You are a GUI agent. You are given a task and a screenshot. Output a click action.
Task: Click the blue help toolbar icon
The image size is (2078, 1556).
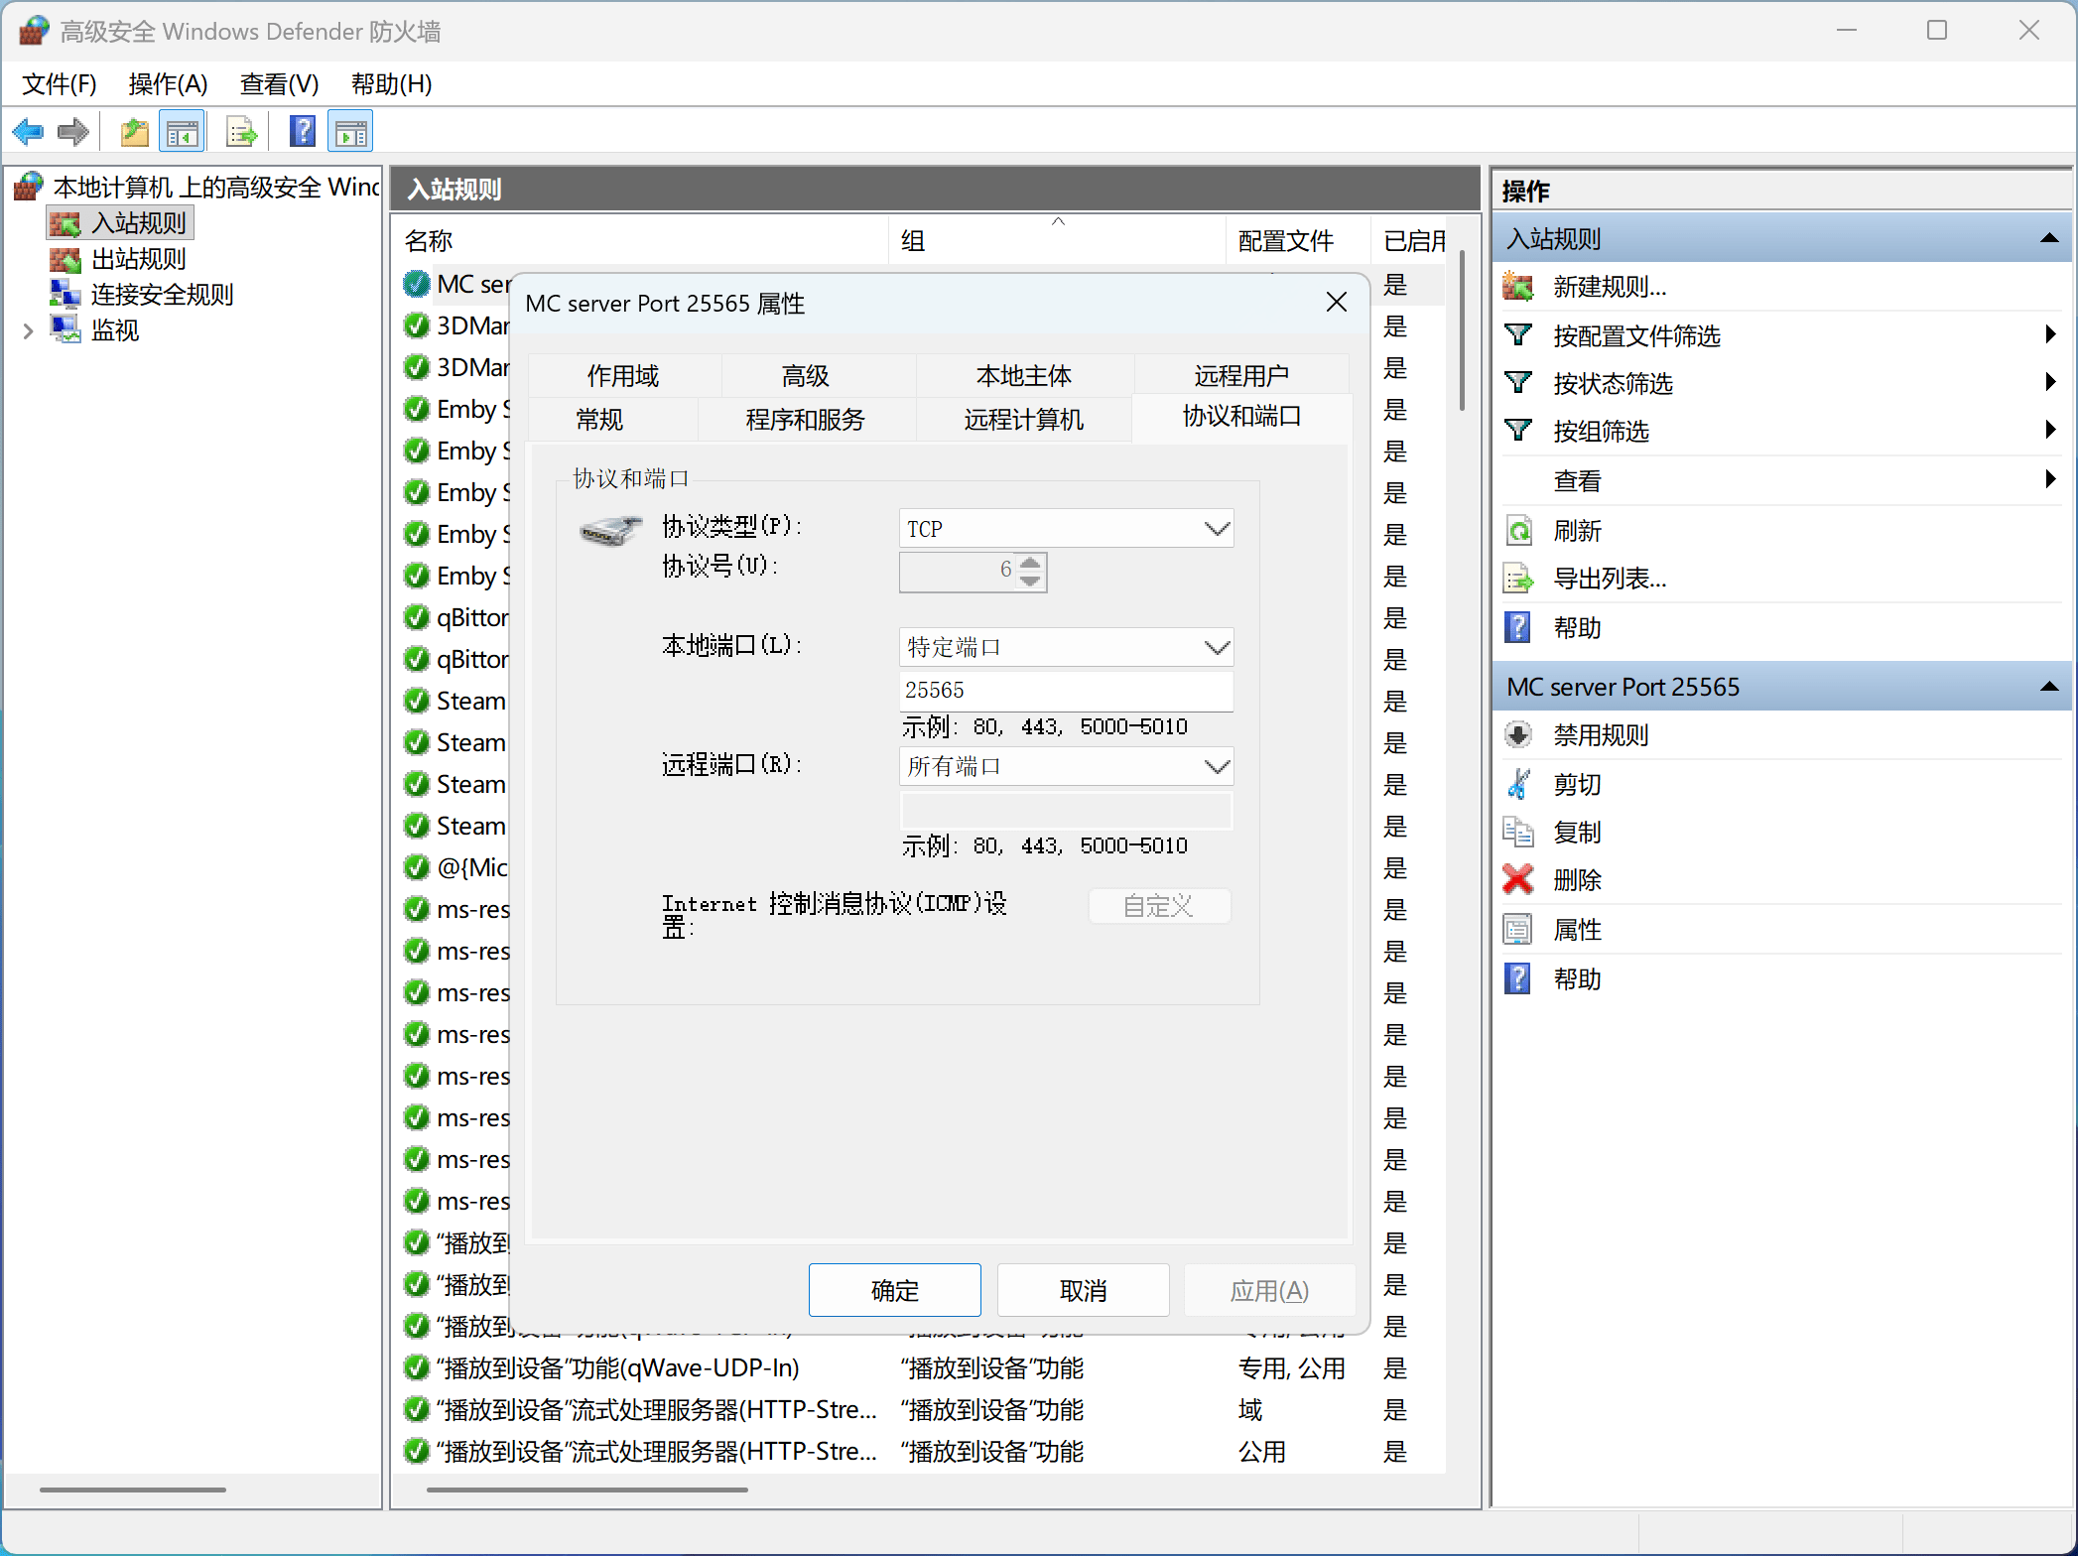tap(302, 131)
